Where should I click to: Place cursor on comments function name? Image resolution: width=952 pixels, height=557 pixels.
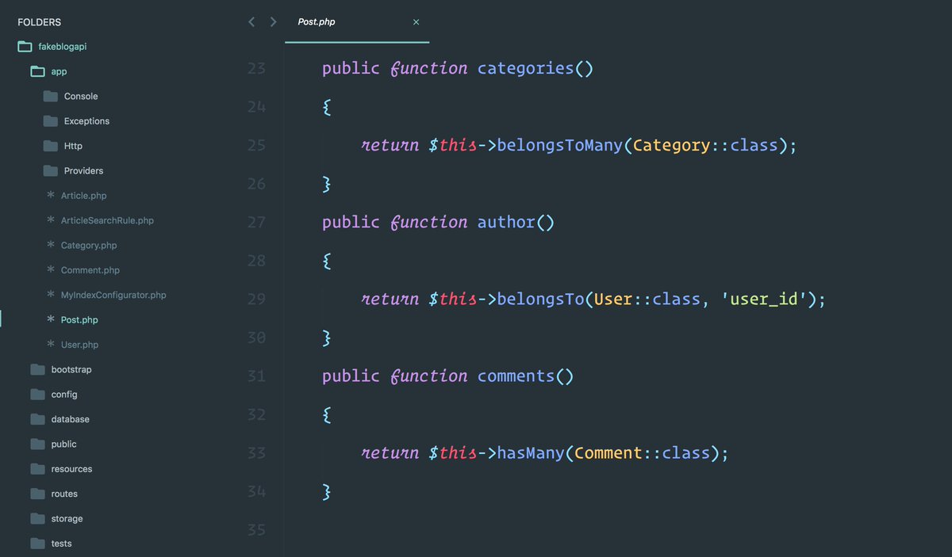pyautogui.click(x=516, y=376)
